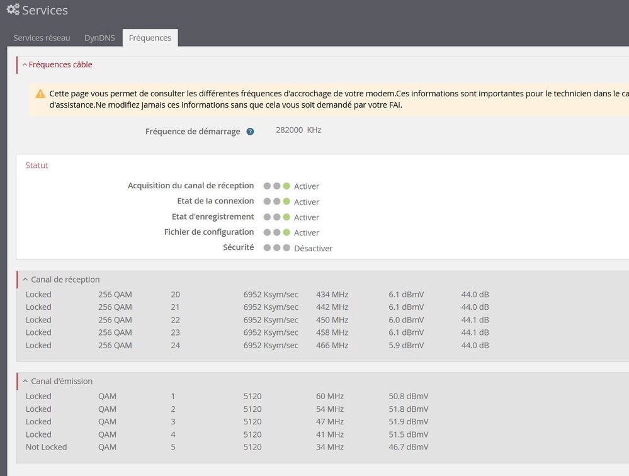
Task: Click the 282000 KHz start frequency value
Action: coord(298,130)
